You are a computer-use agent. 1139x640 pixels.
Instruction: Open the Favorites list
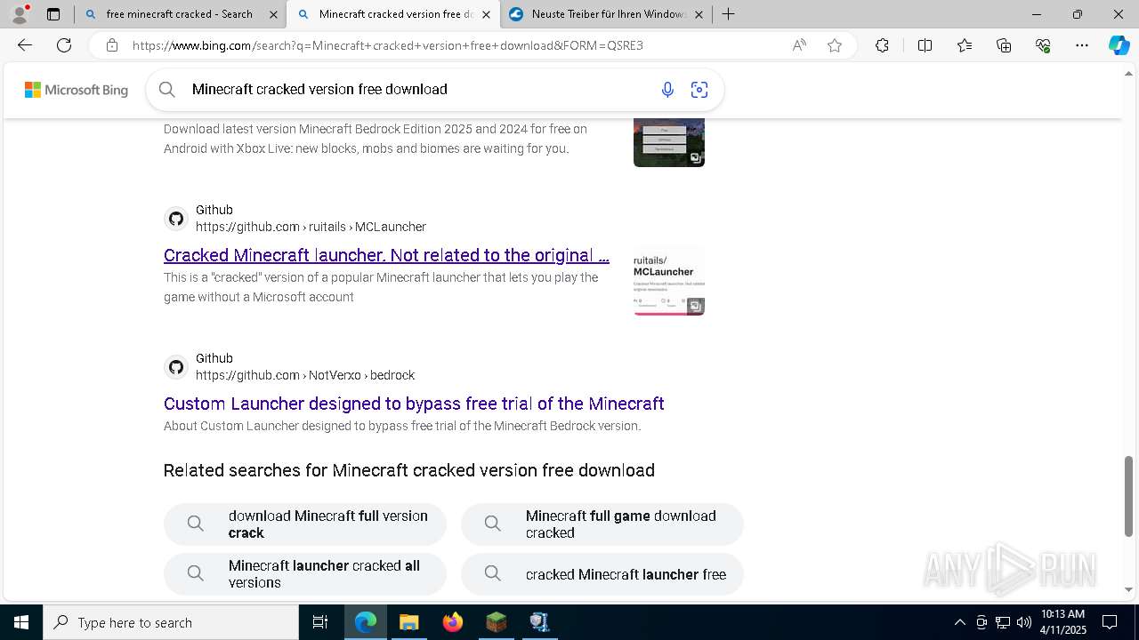click(965, 45)
